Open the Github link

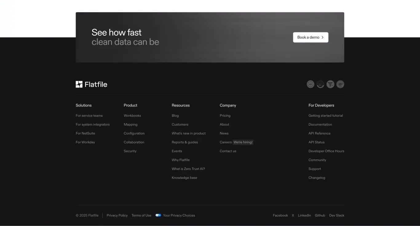click(x=320, y=216)
